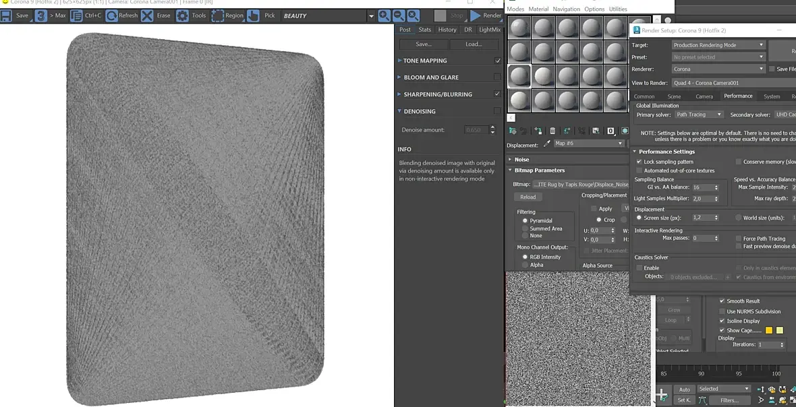Select the Summed Area filtering option
796x407 pixels.
tap(525, 228)
